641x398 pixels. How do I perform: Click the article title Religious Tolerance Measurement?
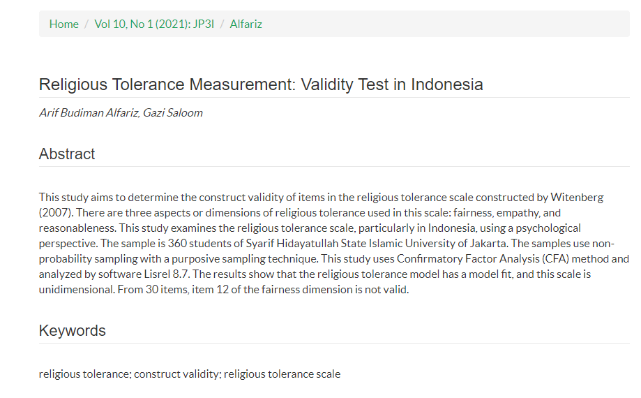(x=260, y=85)
